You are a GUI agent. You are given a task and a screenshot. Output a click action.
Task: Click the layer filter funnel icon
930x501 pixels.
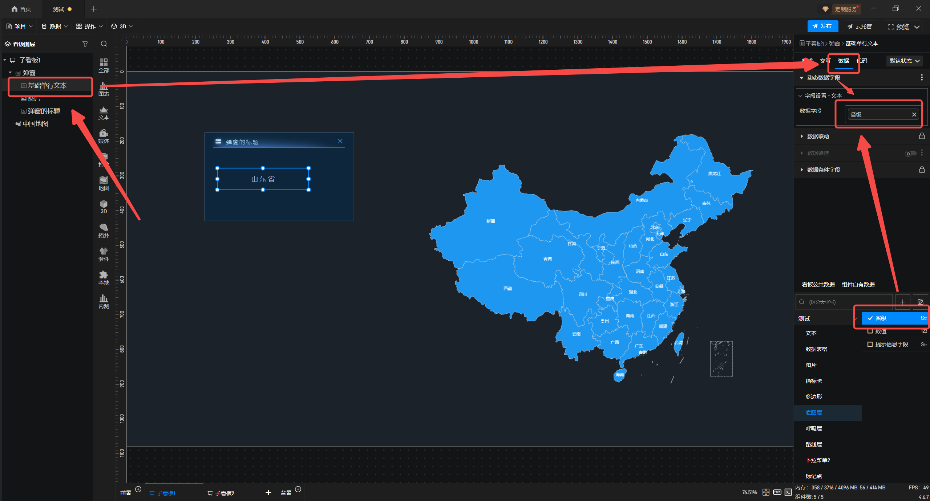coord(85,44)
